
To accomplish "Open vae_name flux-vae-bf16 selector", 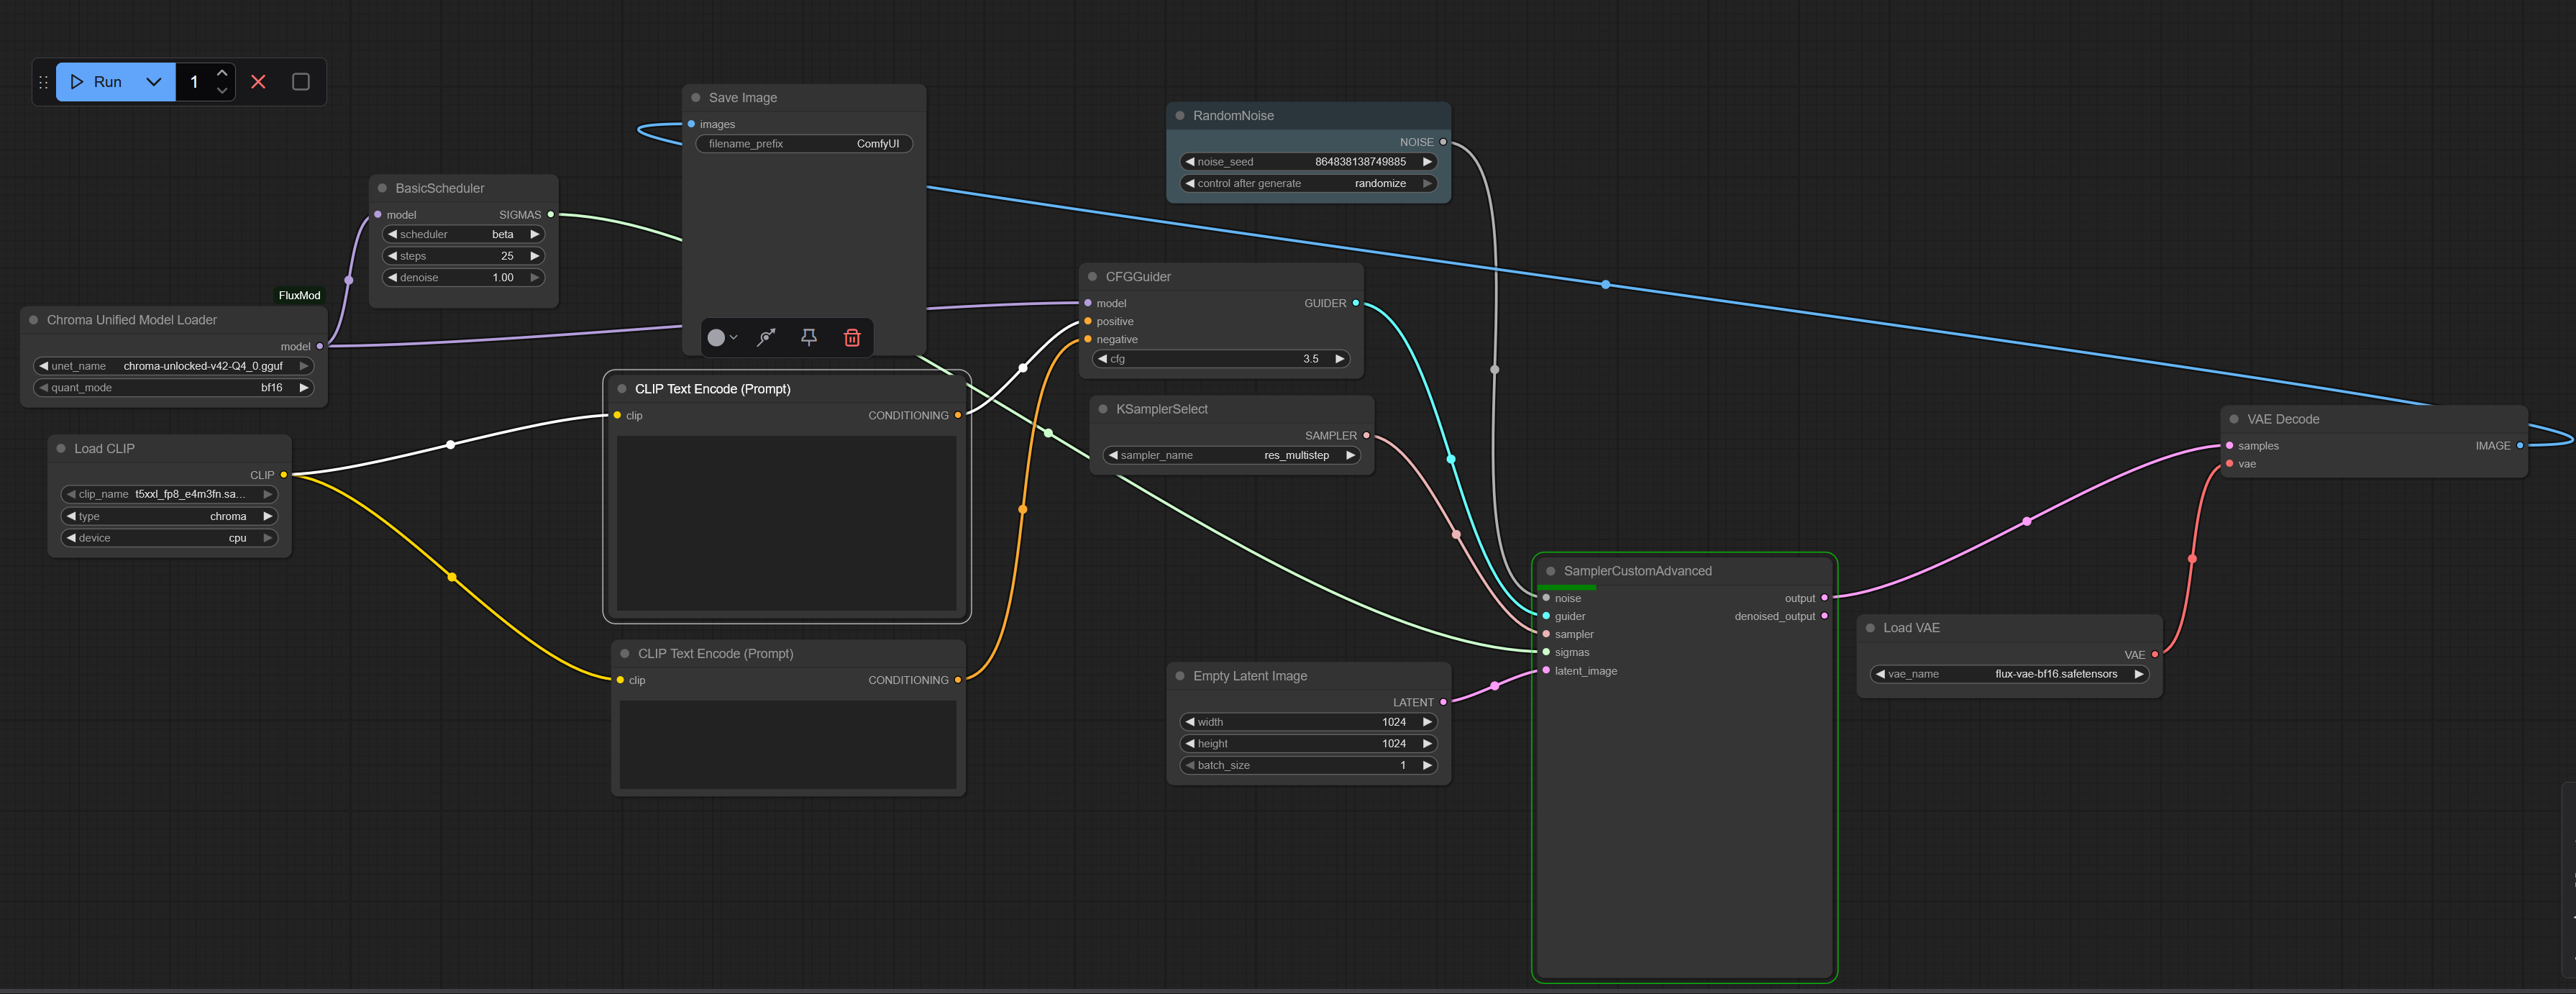I will click(x=2009, y=674).
